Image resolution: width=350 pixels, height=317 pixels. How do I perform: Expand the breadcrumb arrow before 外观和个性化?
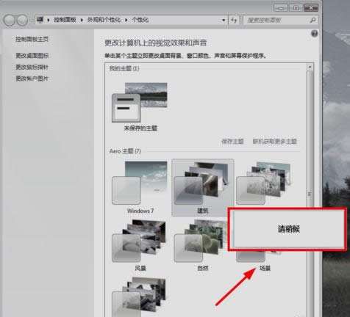tap(82, 20)
